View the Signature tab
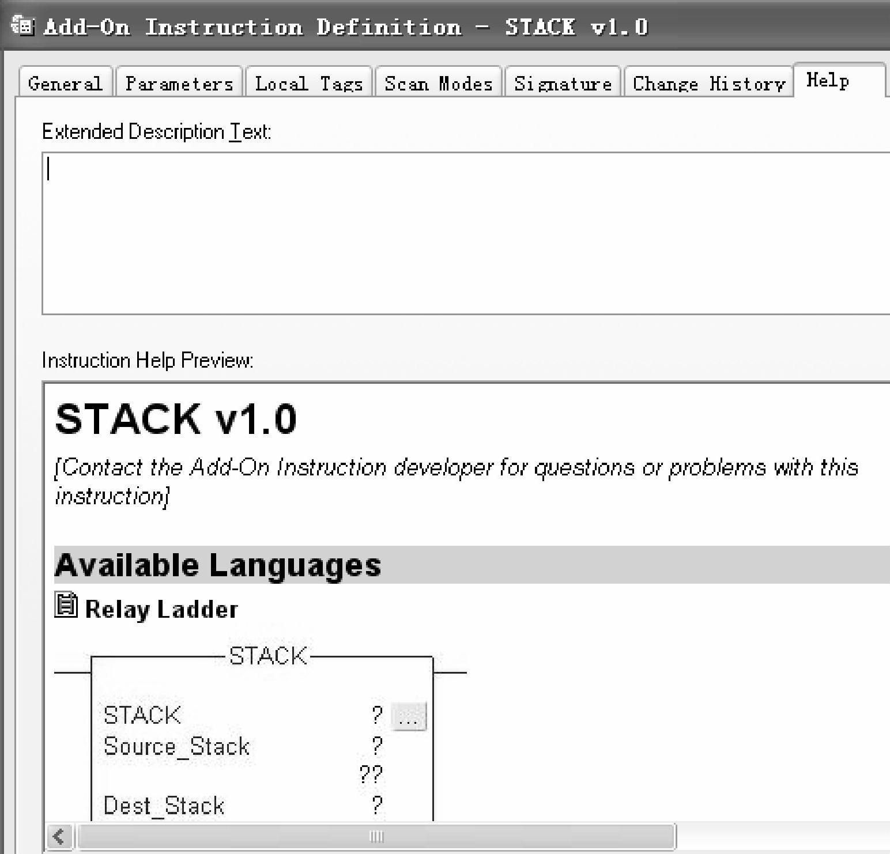The image size is (890, 854). (563, 84)
